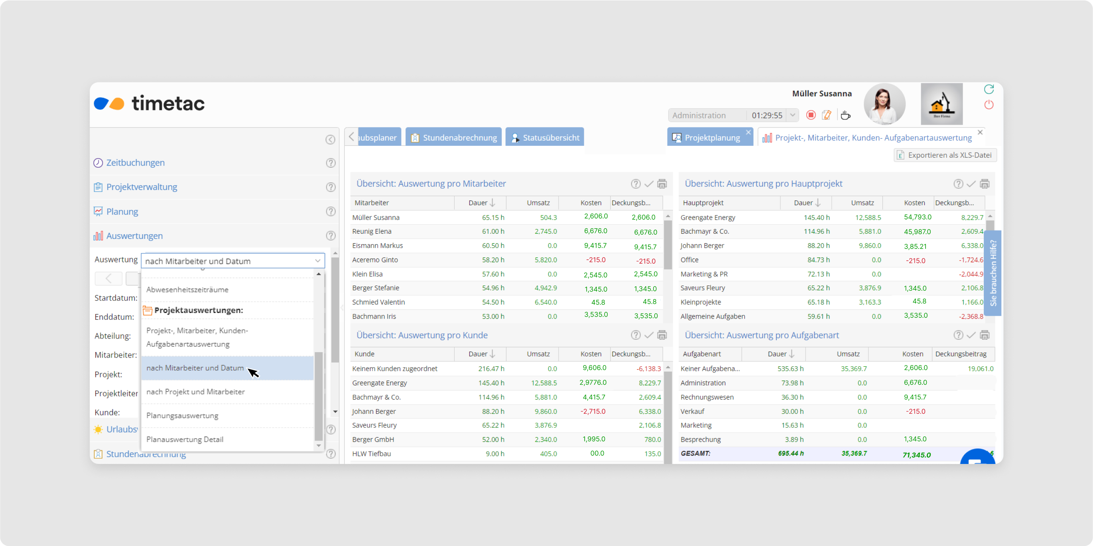Click the red power logout icon

[989, 105]
